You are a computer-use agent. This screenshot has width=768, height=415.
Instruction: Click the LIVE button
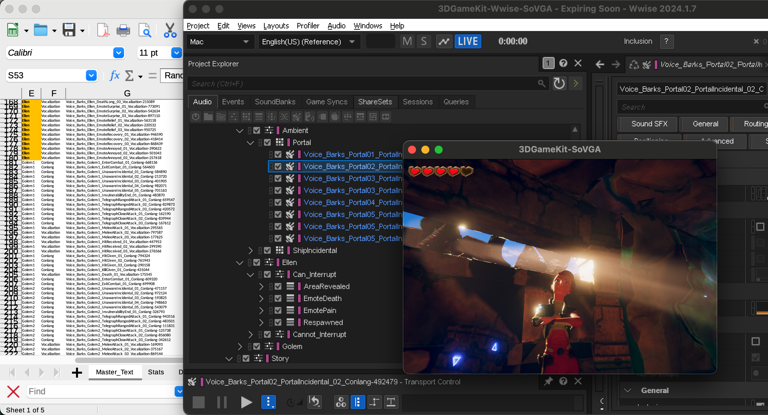(468, 41)
